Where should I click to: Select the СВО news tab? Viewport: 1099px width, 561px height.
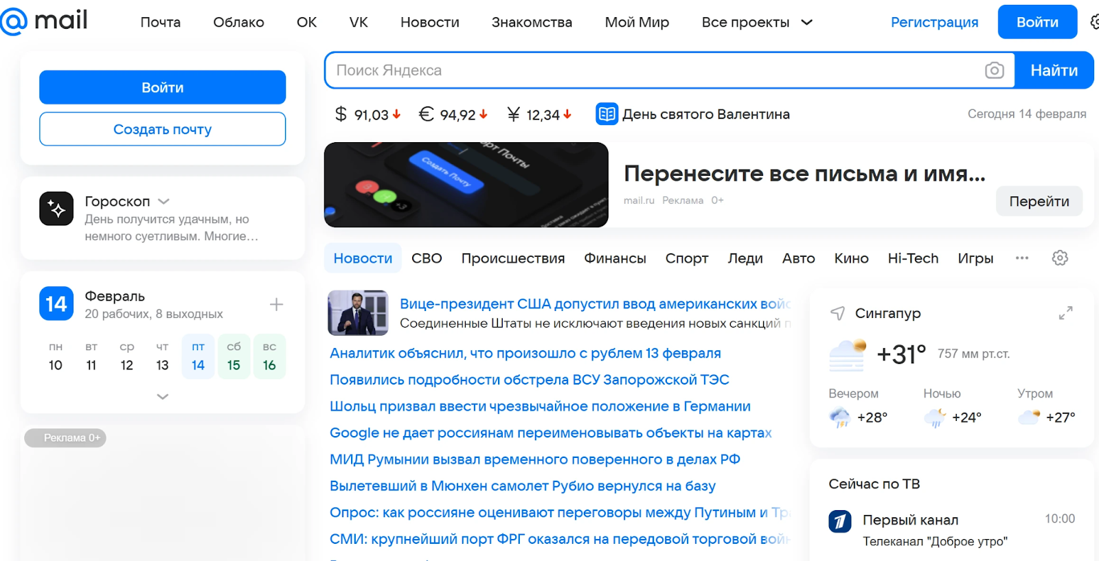click(427, 258)
